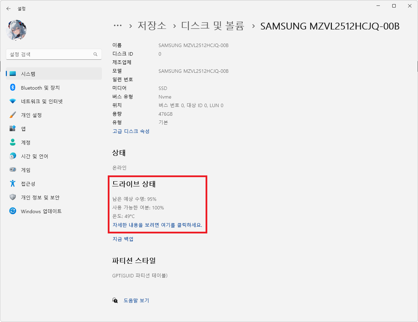Open the user profile avatar picture
Screen dimensions: 418x322
coord(16,30)
